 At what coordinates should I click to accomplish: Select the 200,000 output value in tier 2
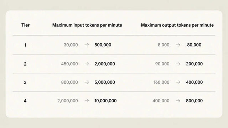[194, 64]
